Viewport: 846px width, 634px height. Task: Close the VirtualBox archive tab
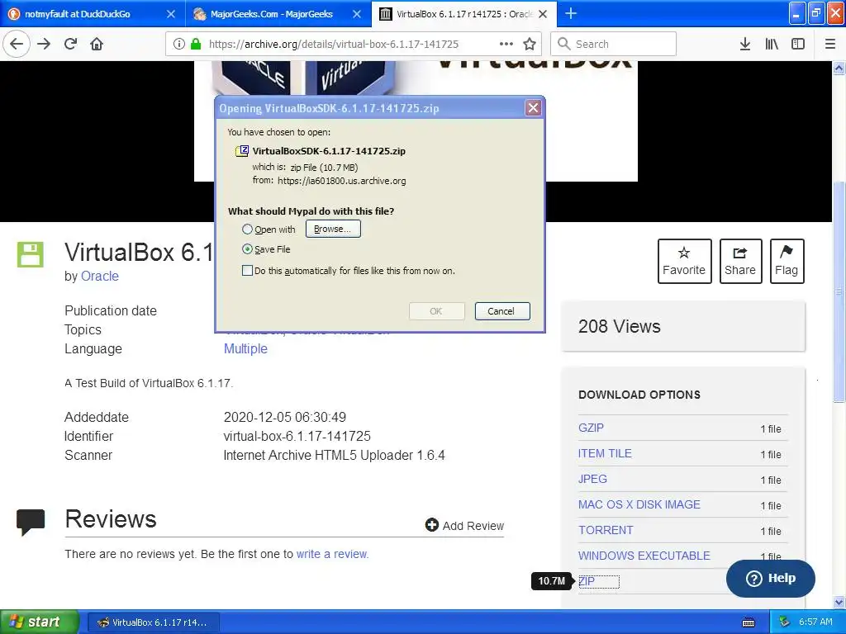click(544, 14)
